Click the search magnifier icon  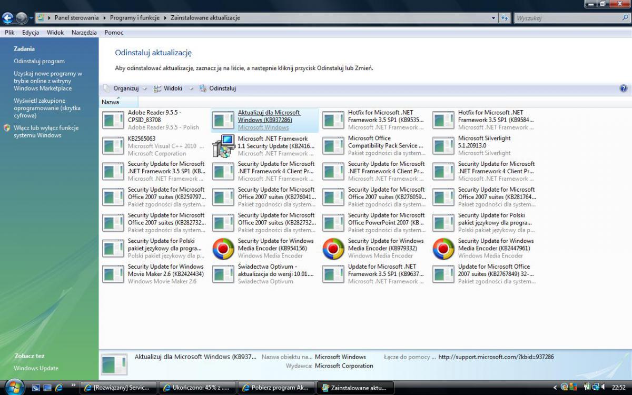[625, 18]
